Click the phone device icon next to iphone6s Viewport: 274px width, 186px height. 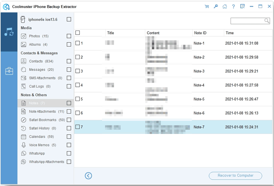(x=23, y=20)
